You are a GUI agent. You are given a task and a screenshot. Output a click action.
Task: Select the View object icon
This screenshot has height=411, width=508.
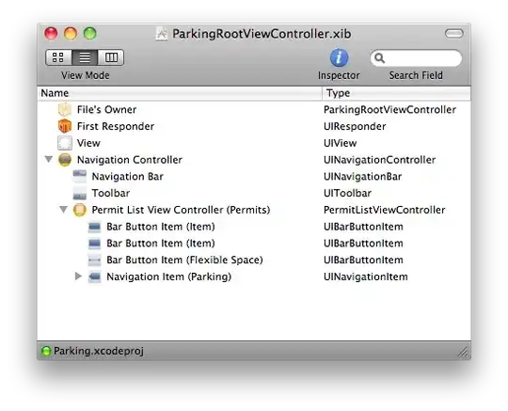pyautogui.click(x=65, y=143)
